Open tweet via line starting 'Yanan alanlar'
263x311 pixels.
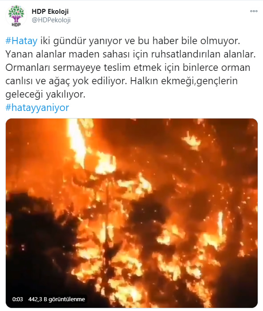tap(130, 54)
